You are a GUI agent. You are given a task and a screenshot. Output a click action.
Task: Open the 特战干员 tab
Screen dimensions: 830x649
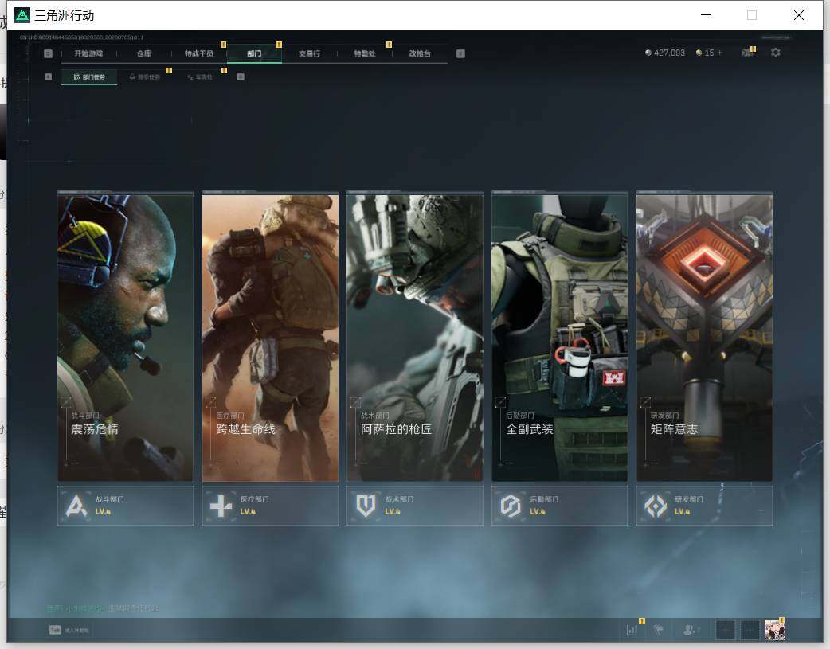[x=199, y=53]
